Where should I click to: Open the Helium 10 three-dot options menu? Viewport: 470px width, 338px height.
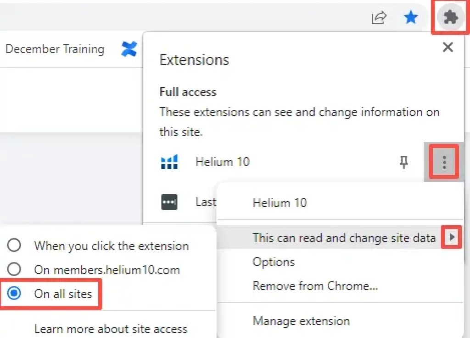(443, 162)
